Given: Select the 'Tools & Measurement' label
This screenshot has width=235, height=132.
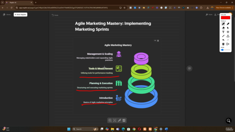Looking at the screenshot, I should pos(101,69).
